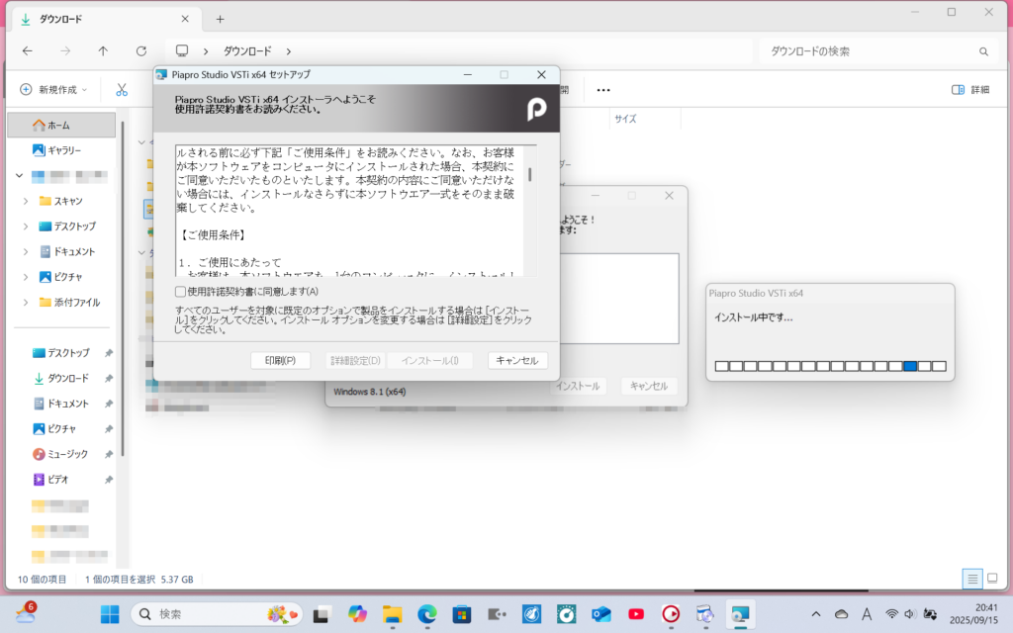Open Copilot from the taskbar
This screenshot has height=633, width=1013.
355,614
